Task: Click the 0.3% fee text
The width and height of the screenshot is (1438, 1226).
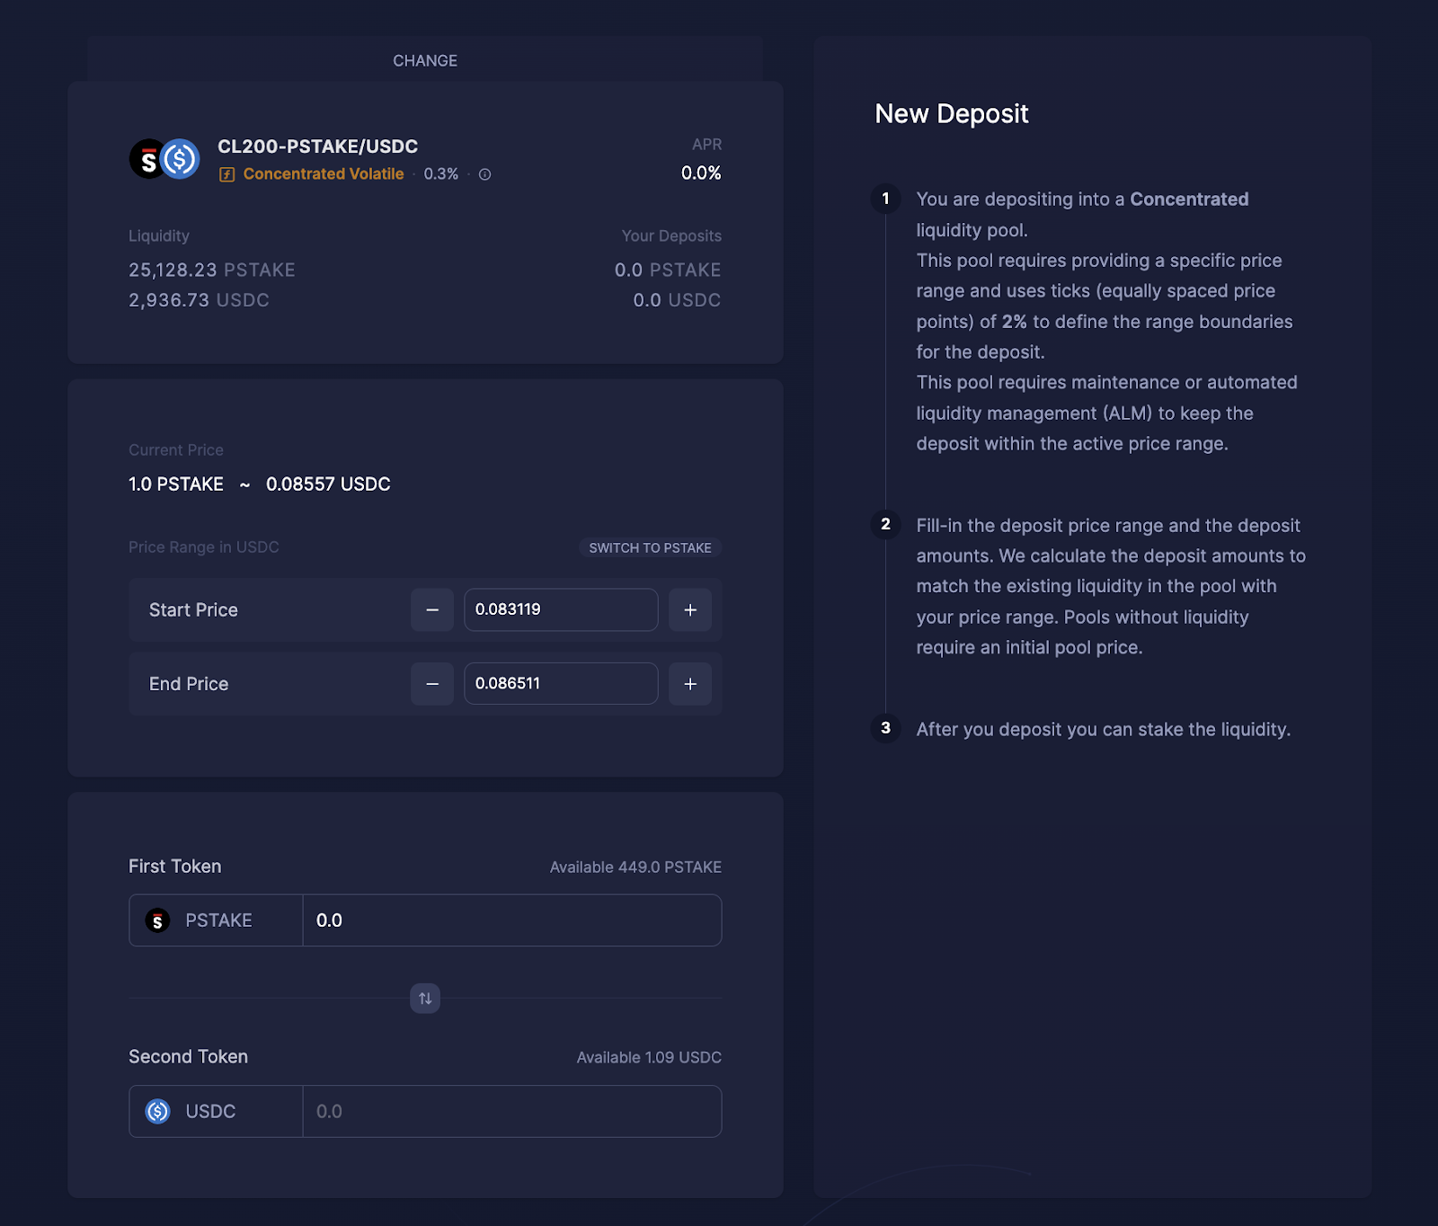Action: coord(441,173)
